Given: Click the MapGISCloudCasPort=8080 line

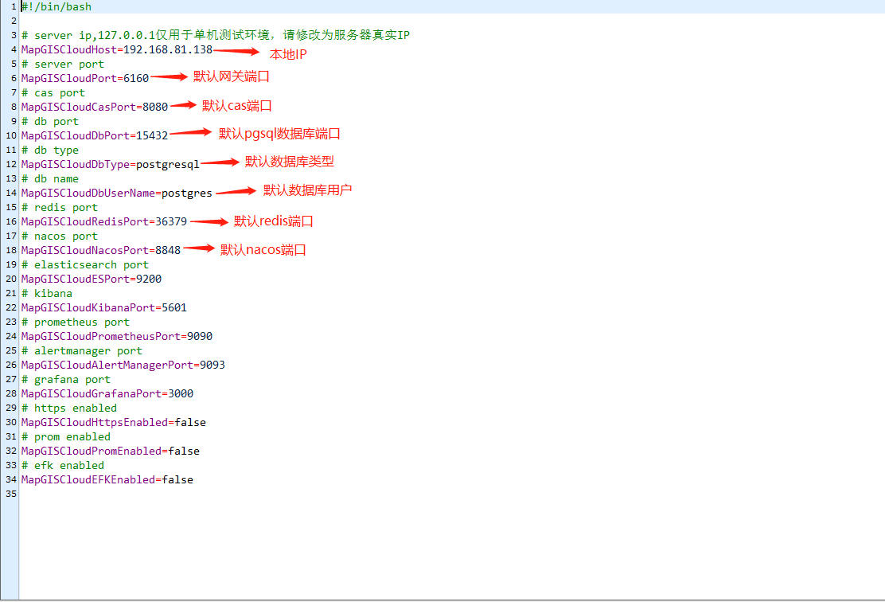Looking at the screenshot, I should click(95, 107).
